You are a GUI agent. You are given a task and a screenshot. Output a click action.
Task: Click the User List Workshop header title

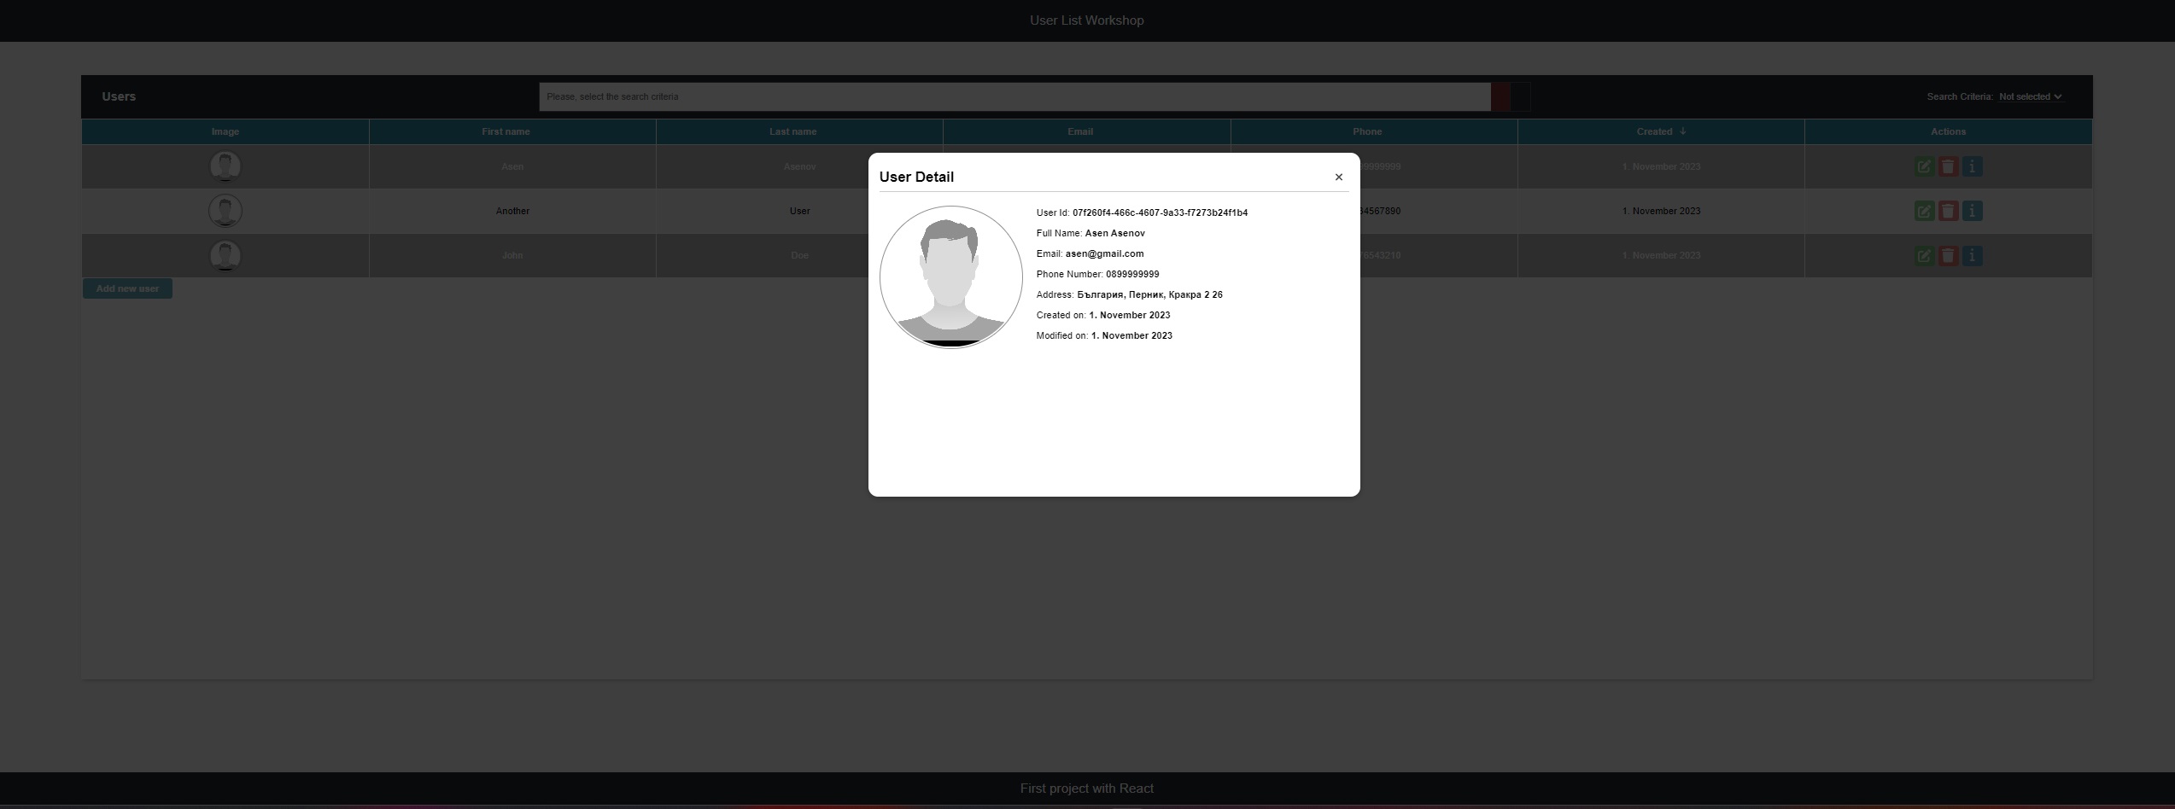coord(1086,20)
